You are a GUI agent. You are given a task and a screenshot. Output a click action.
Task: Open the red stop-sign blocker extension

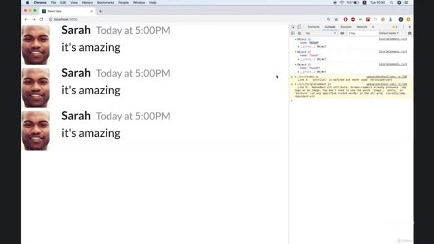pos(353,20)
